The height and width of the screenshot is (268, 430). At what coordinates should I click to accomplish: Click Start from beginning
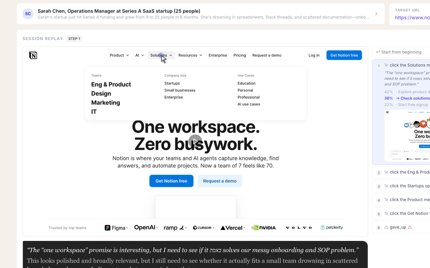coord(401,52)
